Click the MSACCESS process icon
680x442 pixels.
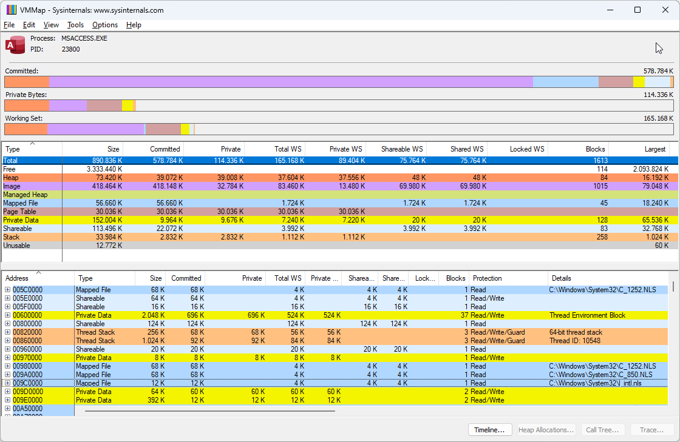pyautogui.click(x=15, y=44)
